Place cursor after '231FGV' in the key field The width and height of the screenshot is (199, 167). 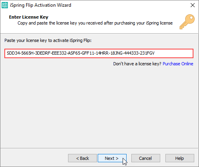(x=155, y=53)
